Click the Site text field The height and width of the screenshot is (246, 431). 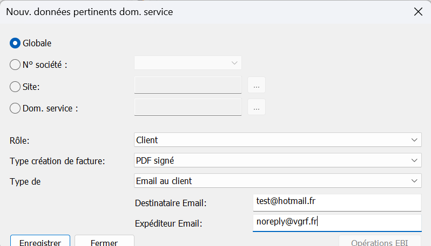click(x=188, y=85)
